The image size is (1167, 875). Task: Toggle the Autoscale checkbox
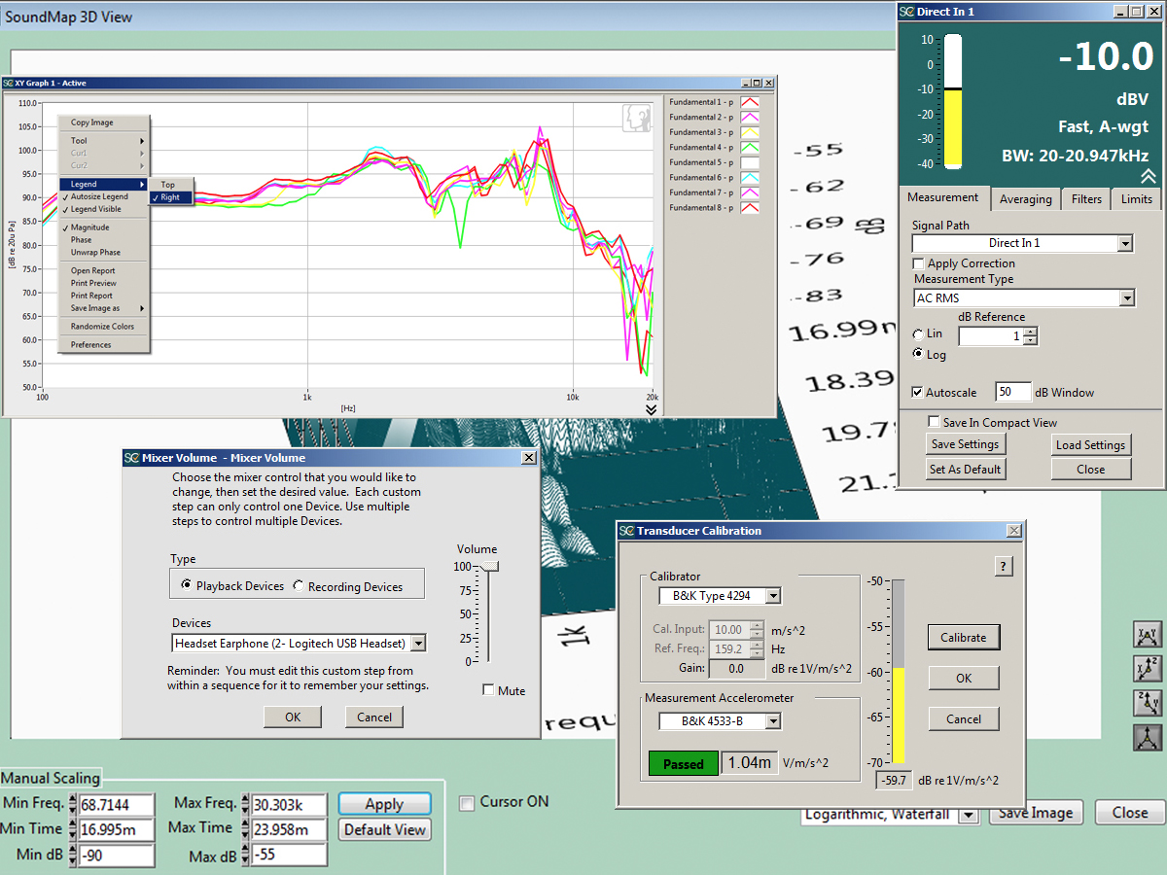pos(917,393)
